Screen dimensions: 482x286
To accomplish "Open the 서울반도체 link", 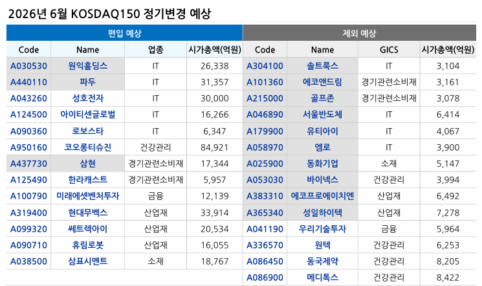I will [322, 115].
